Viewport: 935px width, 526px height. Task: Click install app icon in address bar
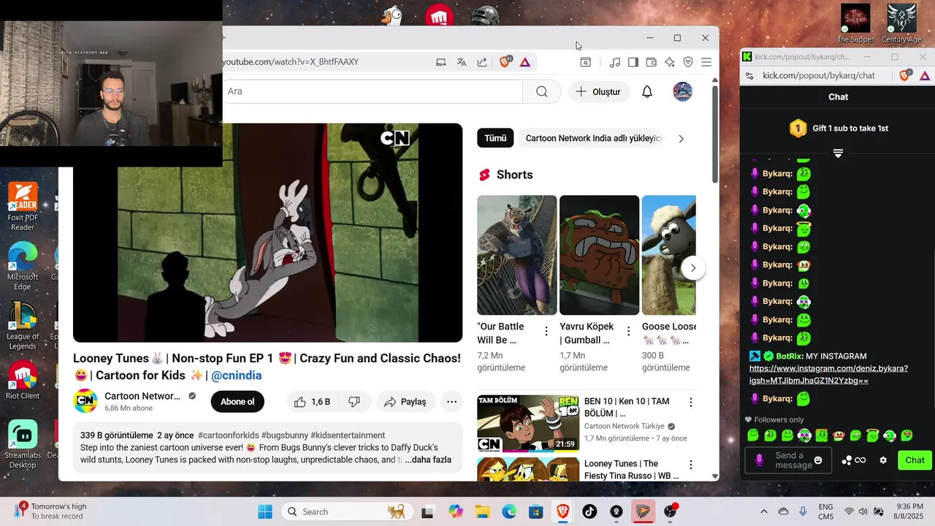441,62
